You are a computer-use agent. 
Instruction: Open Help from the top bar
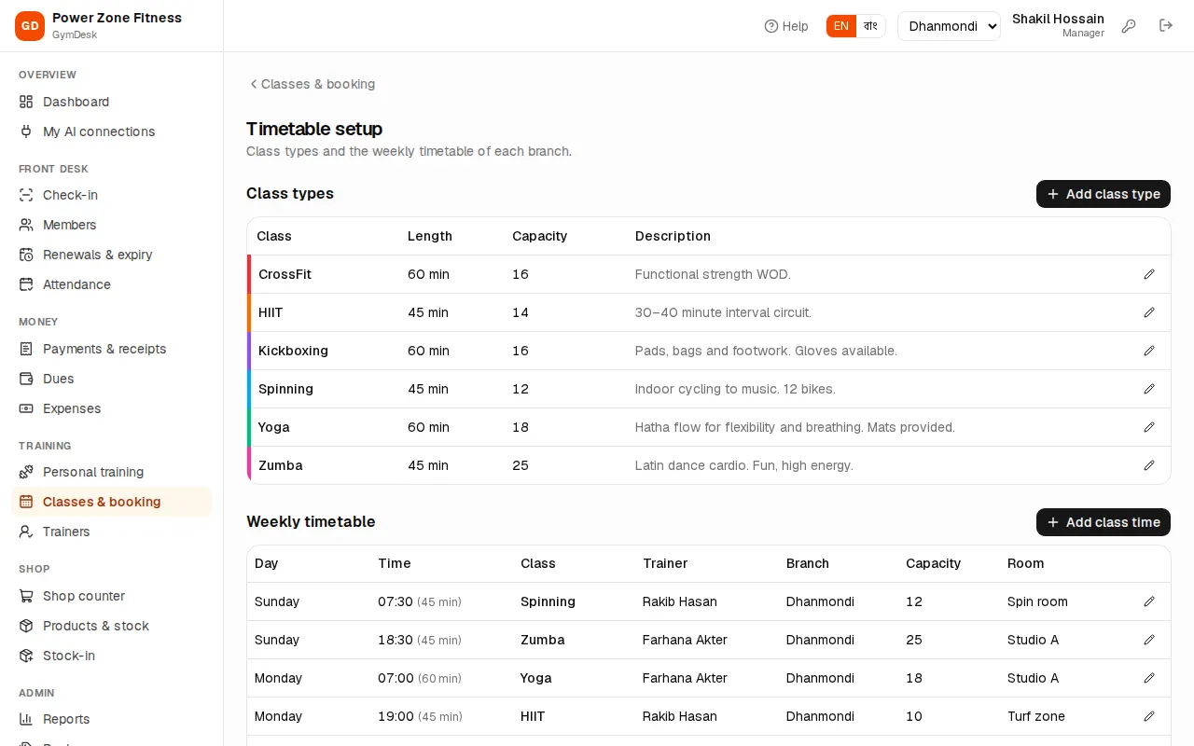[x=786, y=26]
